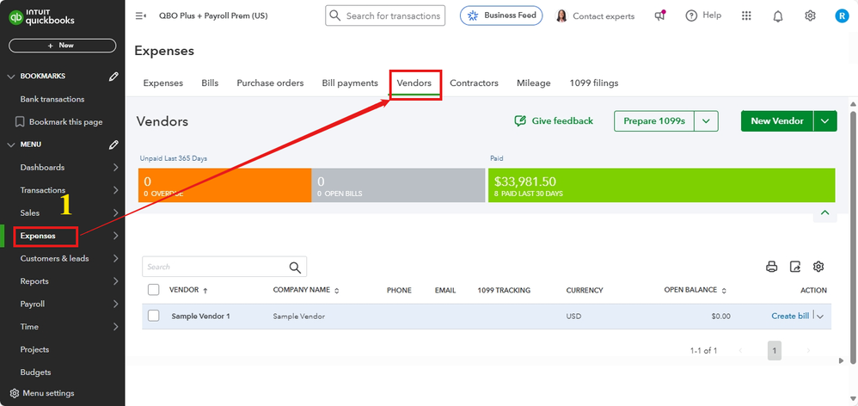Edit bookmarks with pencil icon
The image size is (858, 406).
(x=114, y=77)
